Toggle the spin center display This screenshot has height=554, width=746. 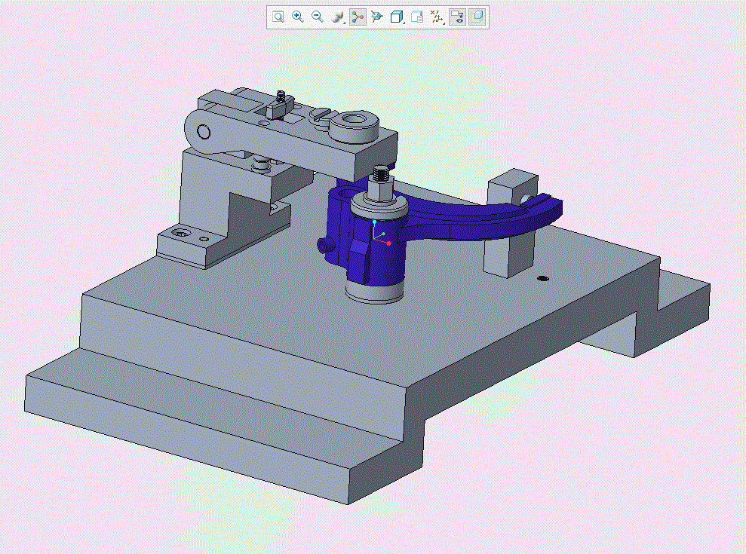[358, 17]
